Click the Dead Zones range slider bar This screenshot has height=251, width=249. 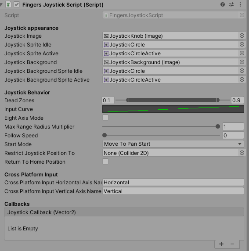pyautogui.click(x=173, y=100)
